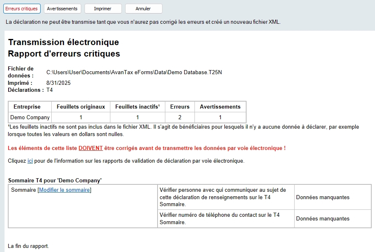
Task: Follow the 'ici' validation info link
Action: [x=30, y=161]
